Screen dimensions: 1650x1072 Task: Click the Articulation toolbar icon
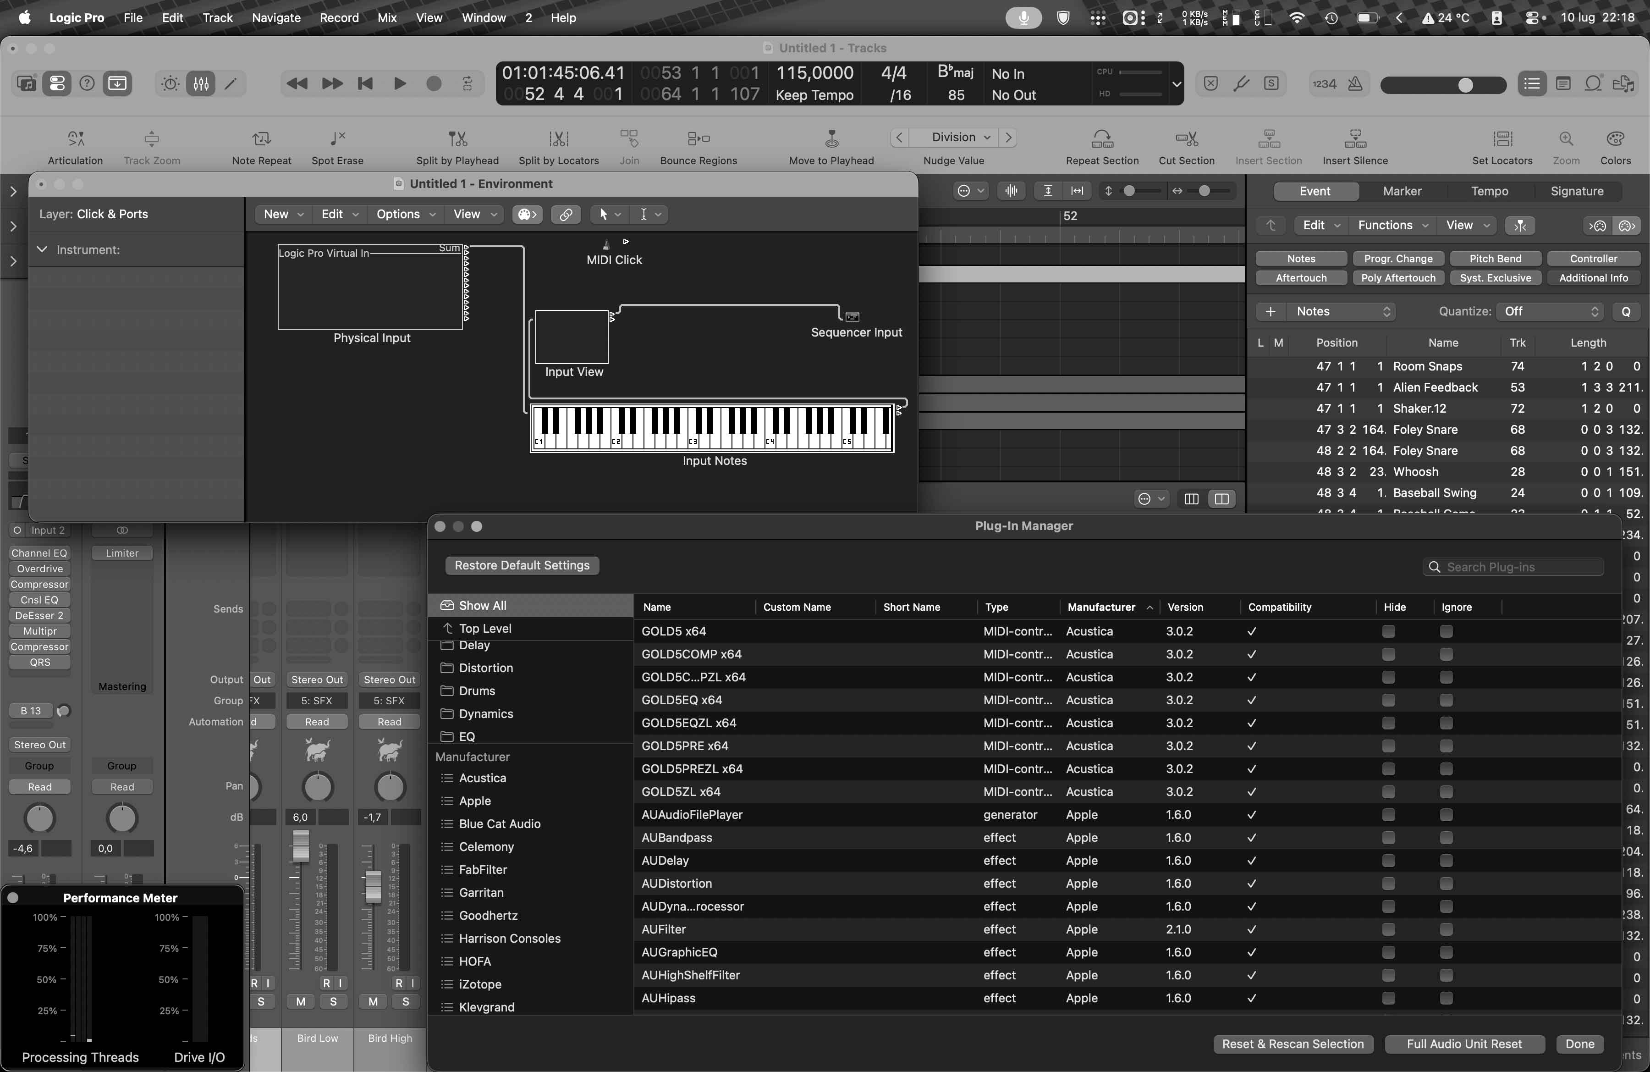76,138
